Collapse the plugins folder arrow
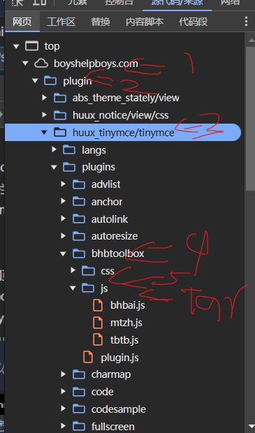Viewport: 255px width, 433px height. click(54, 167)
